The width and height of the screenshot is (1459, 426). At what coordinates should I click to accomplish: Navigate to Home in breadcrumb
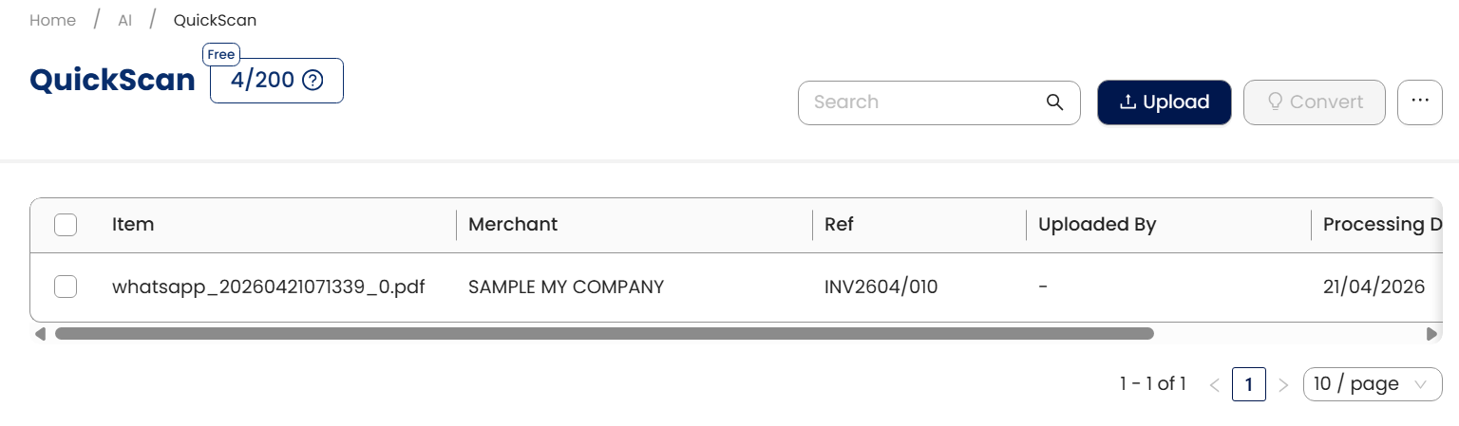(x=53, y=20)
